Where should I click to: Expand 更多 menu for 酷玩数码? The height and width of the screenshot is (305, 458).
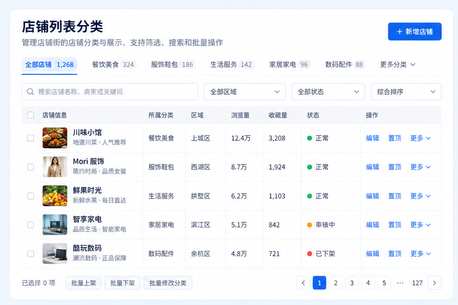click(x=420, y=254)
